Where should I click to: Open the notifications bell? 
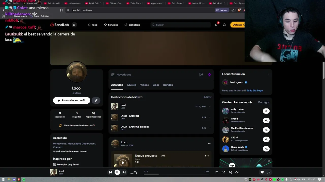coord(216,25)
